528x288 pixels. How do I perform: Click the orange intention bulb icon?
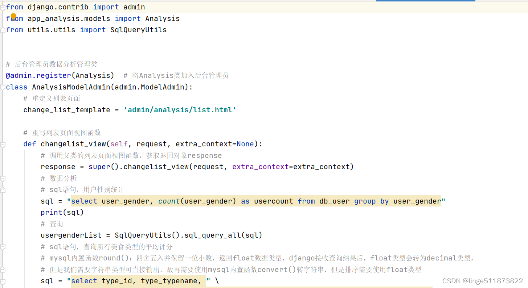click(x=13, y=16)
